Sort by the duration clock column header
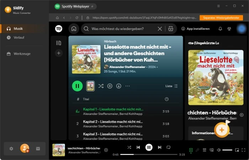The width and height of the screenshot is (249, 160). (166, 99)
